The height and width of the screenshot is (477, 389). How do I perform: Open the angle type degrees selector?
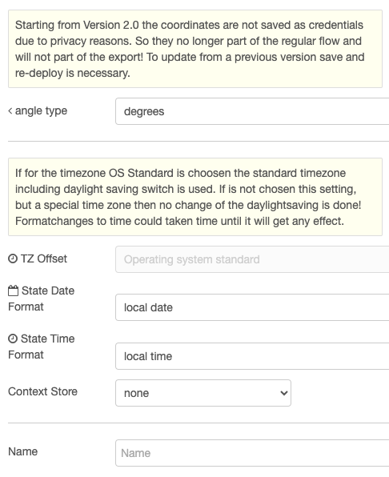pyautogui.click(x=252, y=111)
